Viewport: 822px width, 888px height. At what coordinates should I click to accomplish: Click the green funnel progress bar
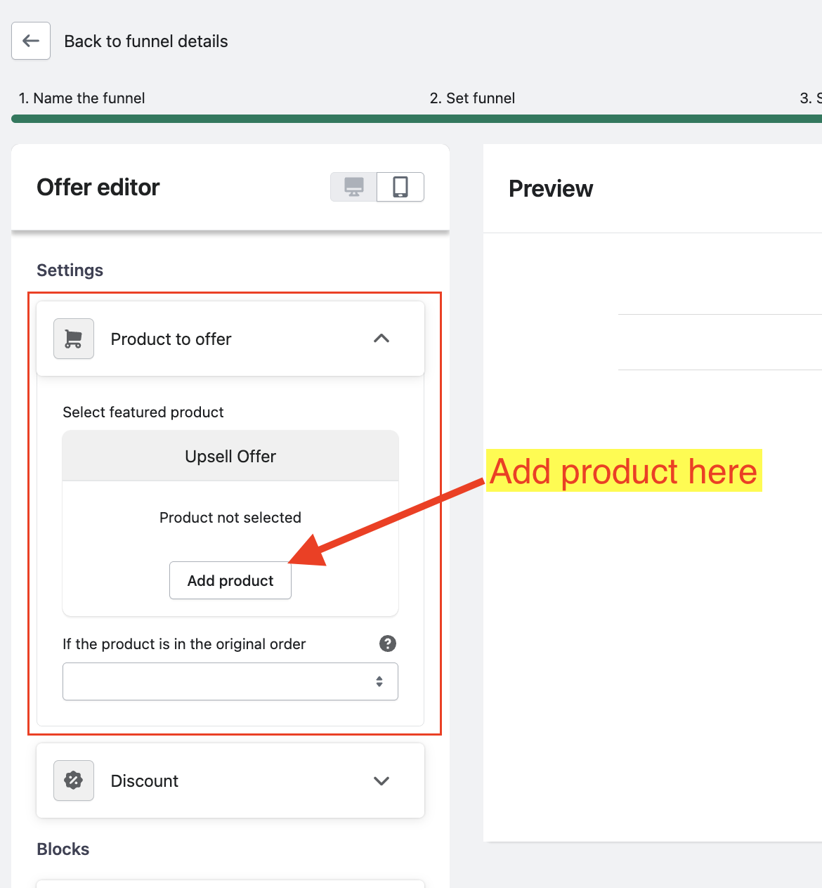[416, 119]
